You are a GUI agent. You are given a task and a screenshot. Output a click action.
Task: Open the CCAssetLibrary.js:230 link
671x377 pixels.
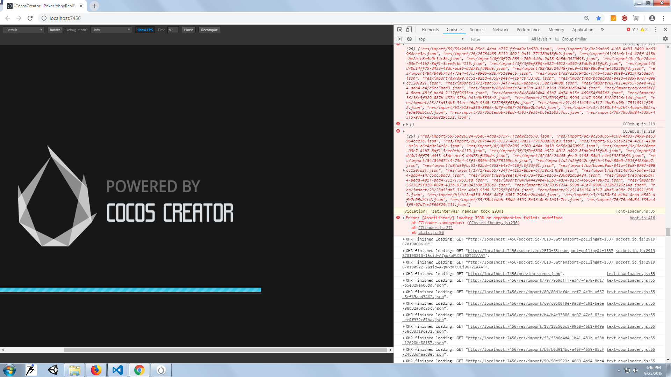493,223
